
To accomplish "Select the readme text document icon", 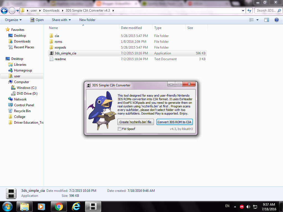I will click(x=51, y=59).
